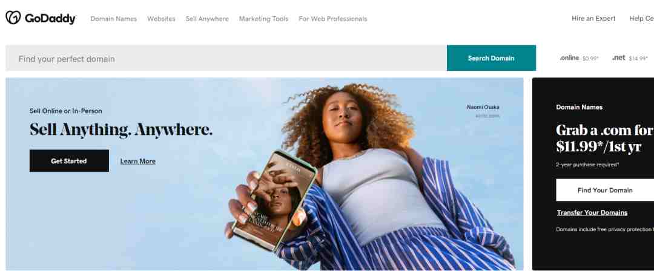Screen dimensions: 654x271
Task: Click the Naomi Osaka caption link
Action: (x=483, y=107)
